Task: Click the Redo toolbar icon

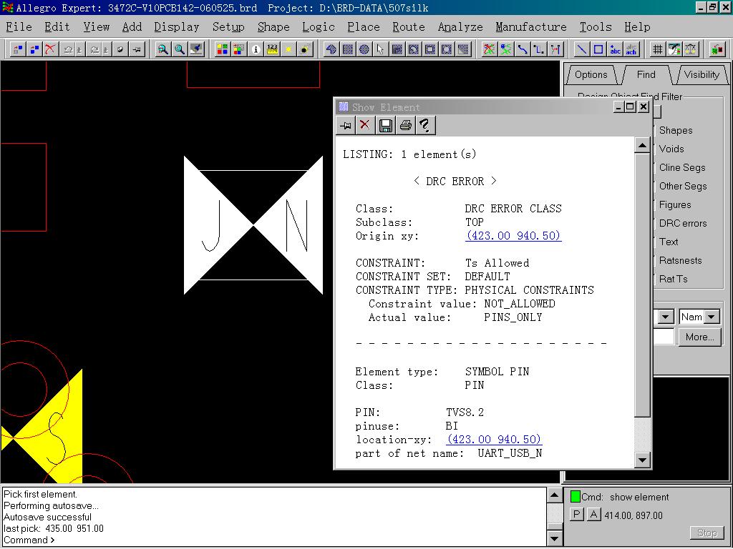Action: [x=95, y=49]
